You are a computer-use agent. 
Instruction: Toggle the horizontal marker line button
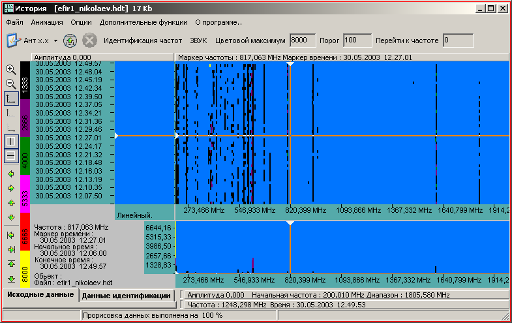(x=11, y=156)
